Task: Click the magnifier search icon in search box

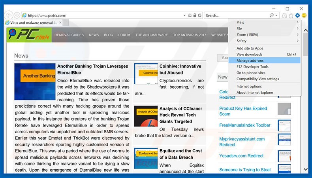Action: [x=272, y=15]
